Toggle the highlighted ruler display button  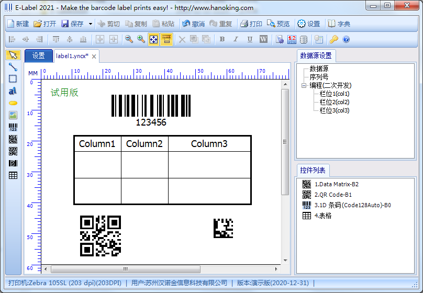(166, 40)
